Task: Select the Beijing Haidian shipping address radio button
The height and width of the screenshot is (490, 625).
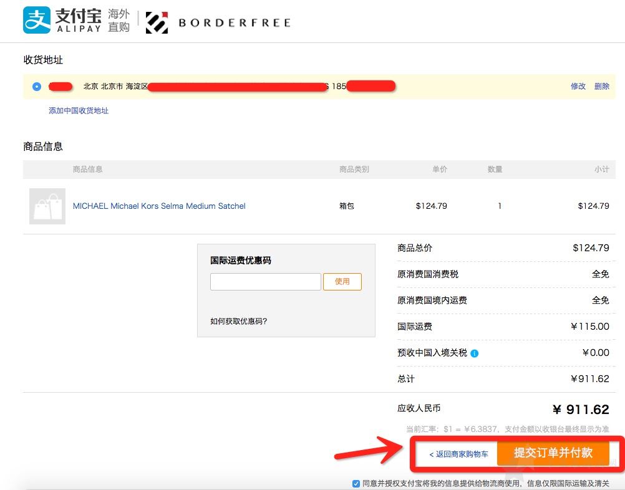Action: tap(37, 87)
